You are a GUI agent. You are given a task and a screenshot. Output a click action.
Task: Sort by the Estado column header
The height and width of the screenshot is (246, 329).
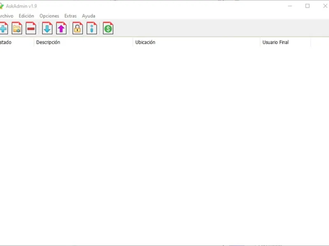(x=16, y=42)
